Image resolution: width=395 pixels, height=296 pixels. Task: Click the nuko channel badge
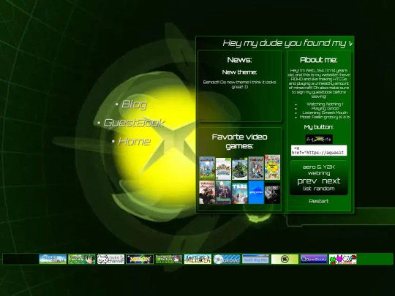(111, 259)
